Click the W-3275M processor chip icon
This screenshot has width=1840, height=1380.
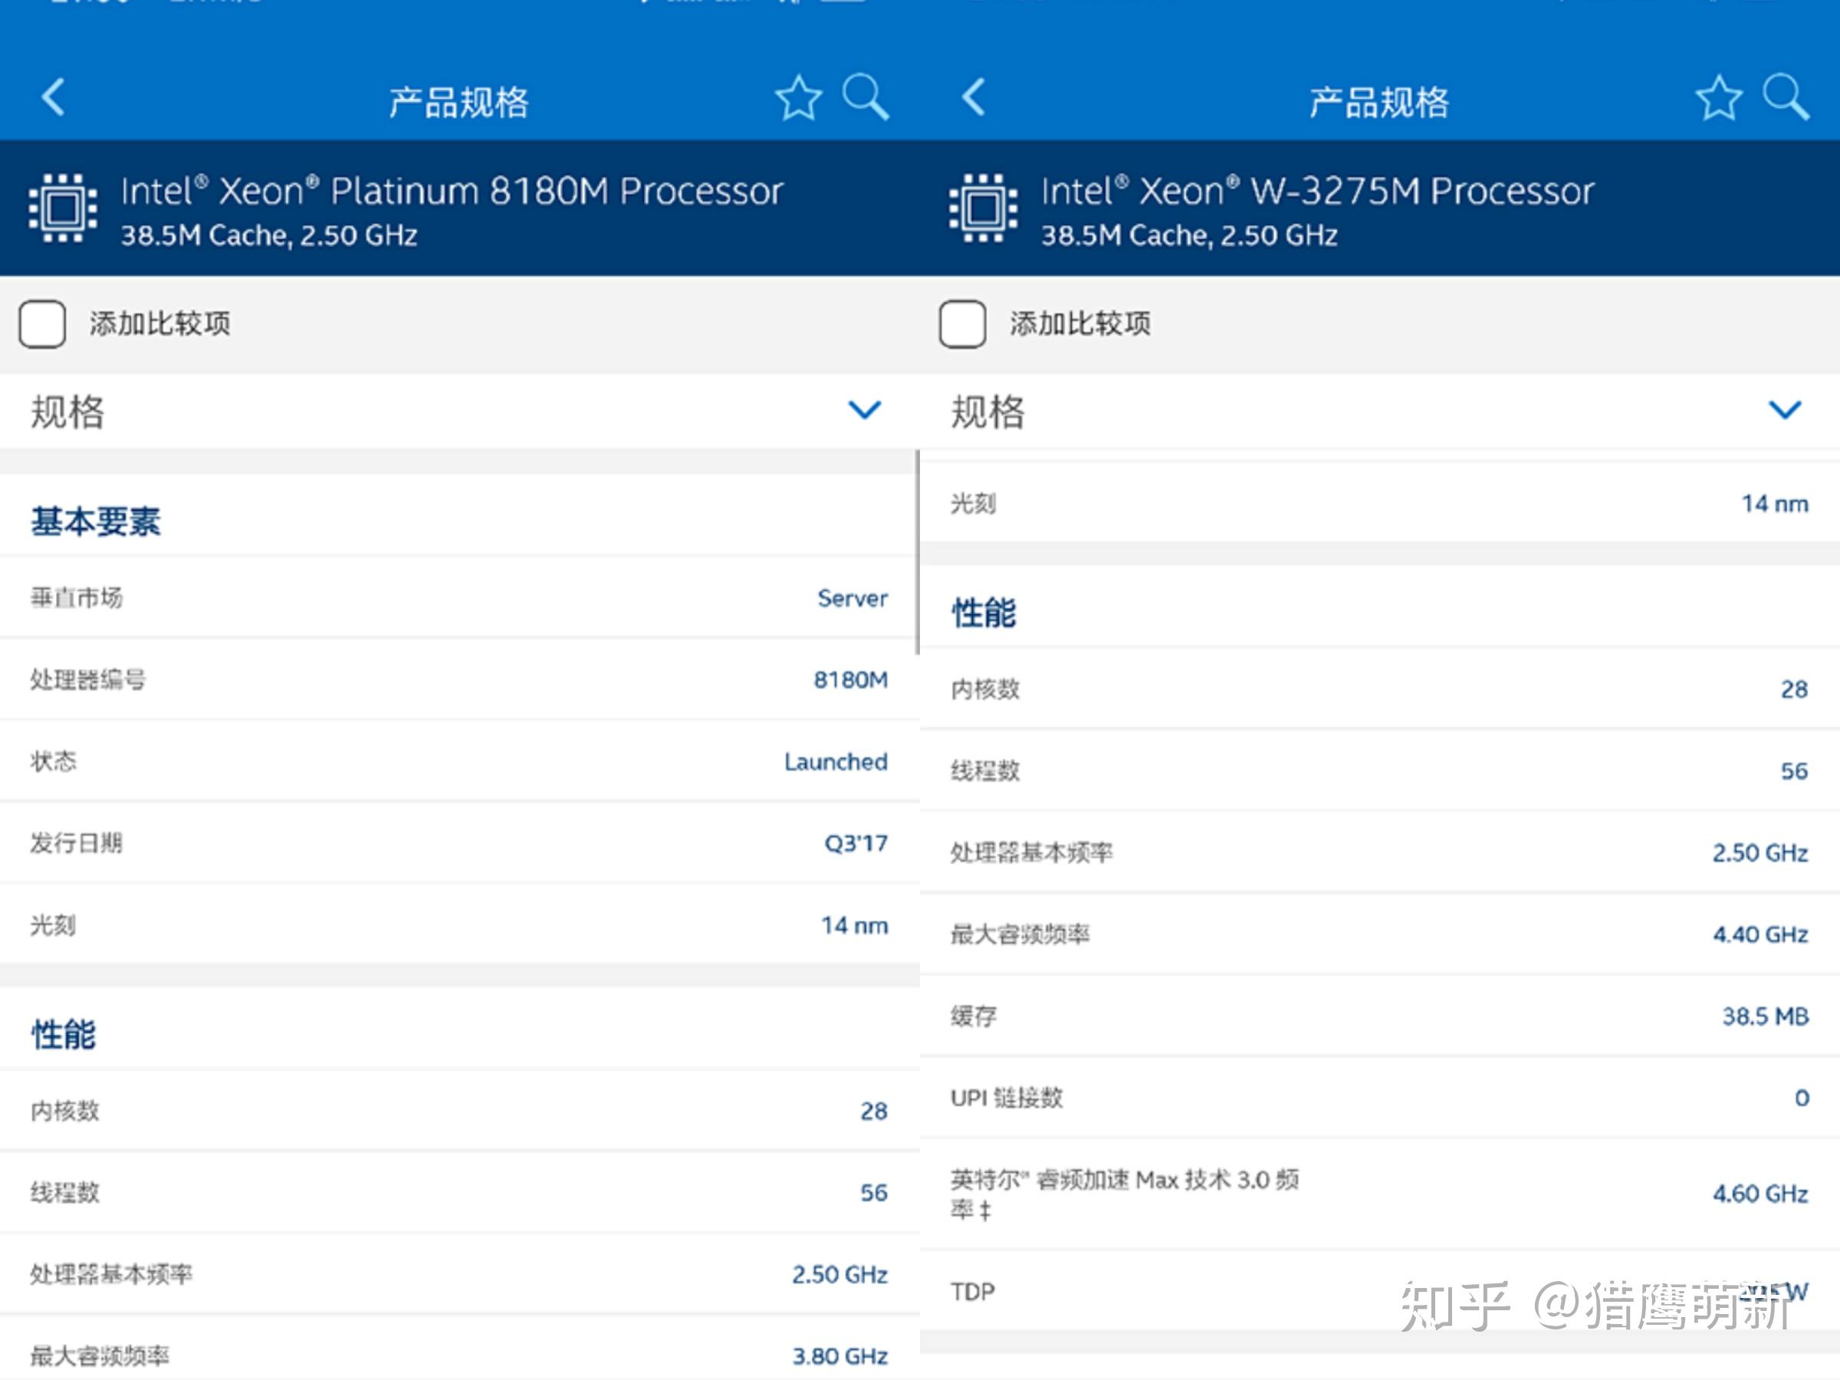point(983,208)
